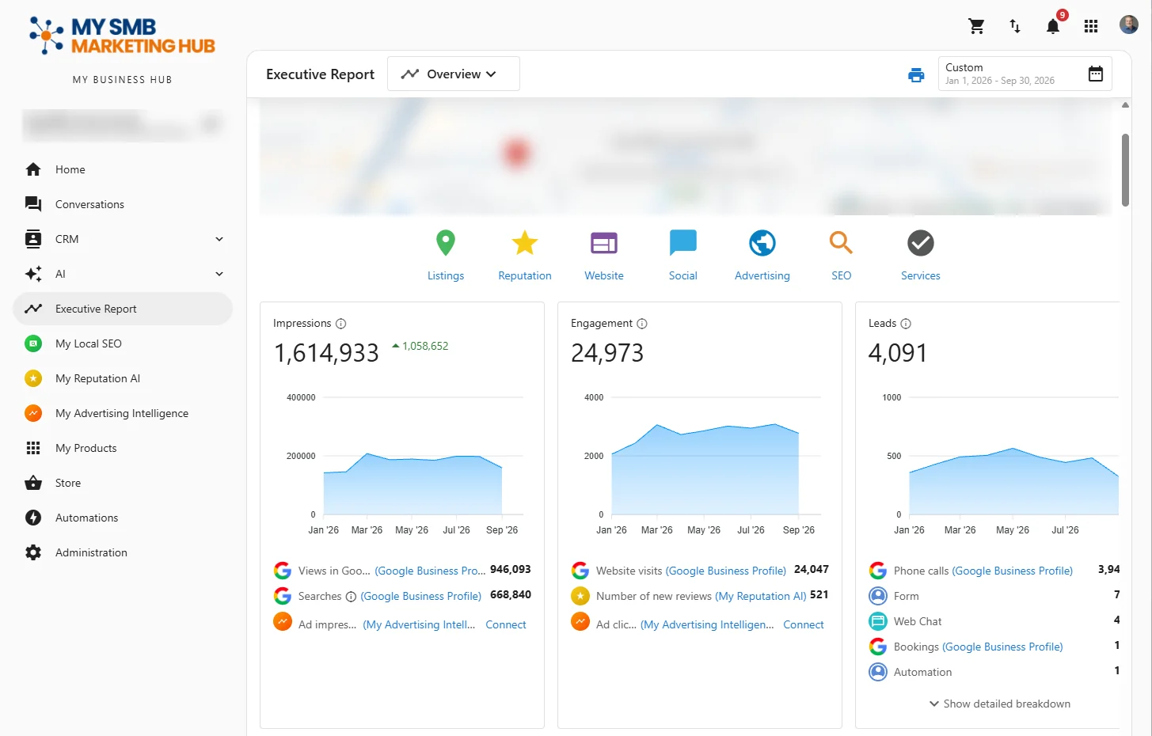Screen dimensions: 1152x736
Task: Open the calendar date picker icon
Action: [1096, 74]
